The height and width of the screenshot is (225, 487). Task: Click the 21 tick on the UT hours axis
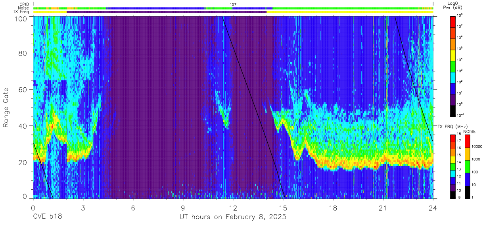pyautogui.click(x=383, y=208)
